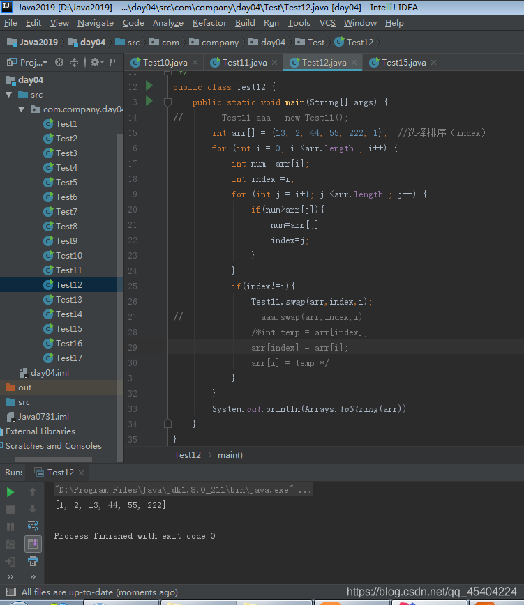Screen dimensions: 524x605
Task: Click the Project panel vertical scrollbar
Action: click(x=120, y=297)
